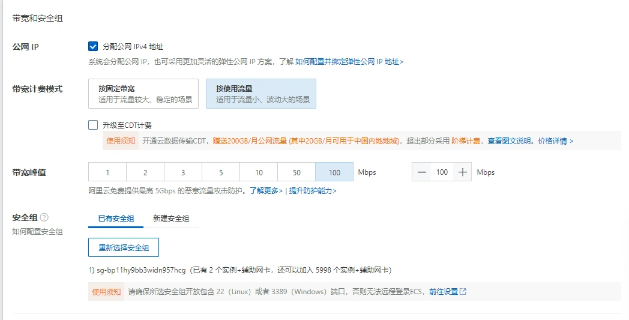Switch to the 已有安全组 tab
Viewport: 629px width, 320px height.
point(116,219)
